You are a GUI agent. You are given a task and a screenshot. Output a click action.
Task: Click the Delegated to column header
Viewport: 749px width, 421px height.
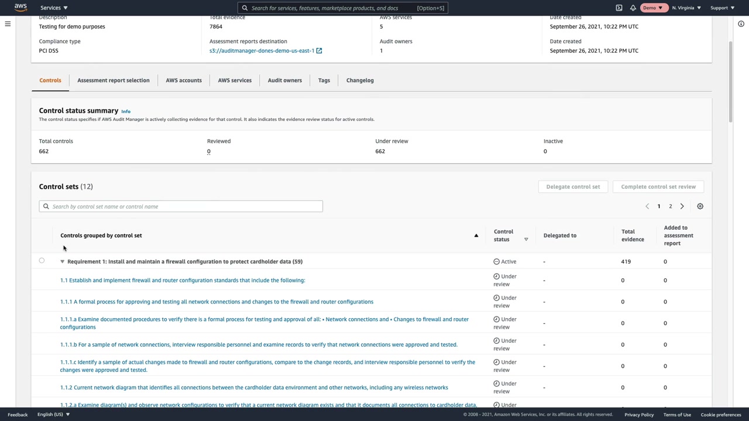560,236
